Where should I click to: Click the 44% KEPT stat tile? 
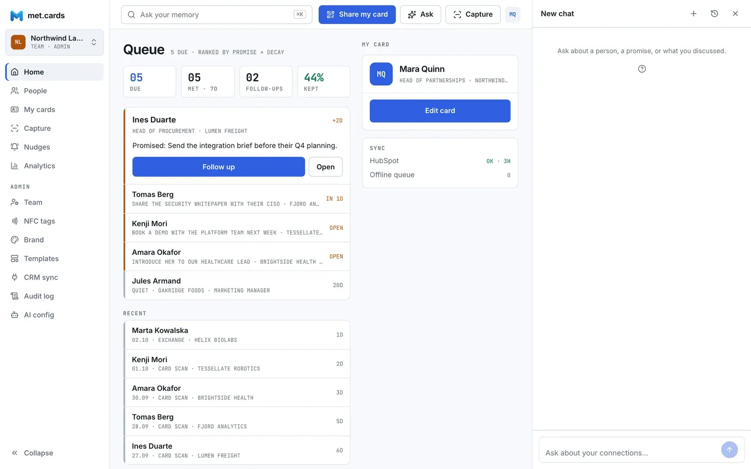point(324,82)
